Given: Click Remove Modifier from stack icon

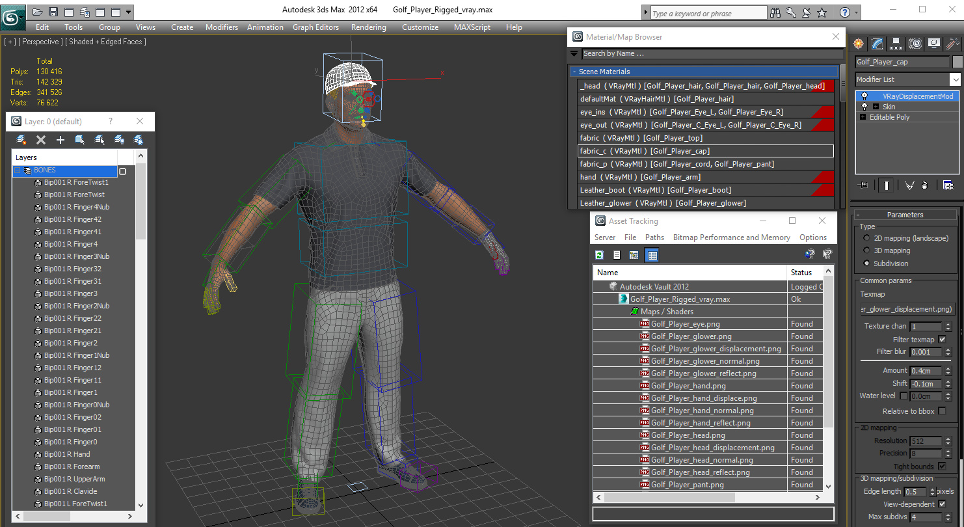Looking at the screenshot, I should 925,185.
